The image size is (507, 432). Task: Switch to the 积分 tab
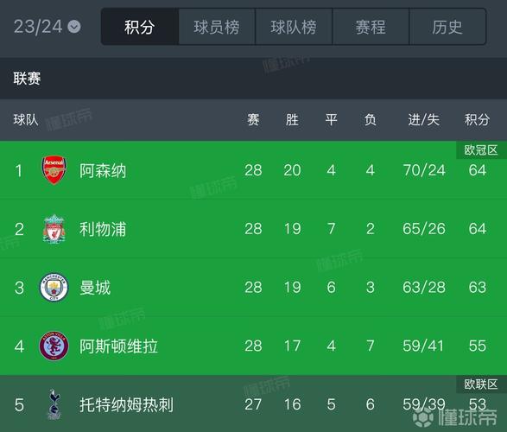(140, 27)
